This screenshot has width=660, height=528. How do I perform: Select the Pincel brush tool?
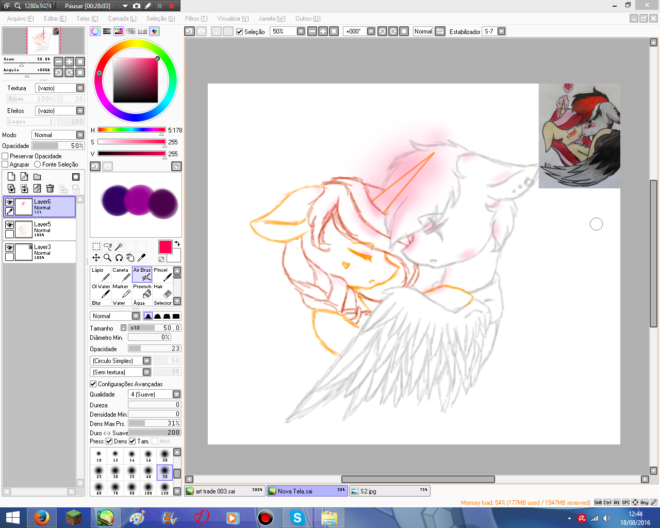pyautogui.click(x=162, y=274)
